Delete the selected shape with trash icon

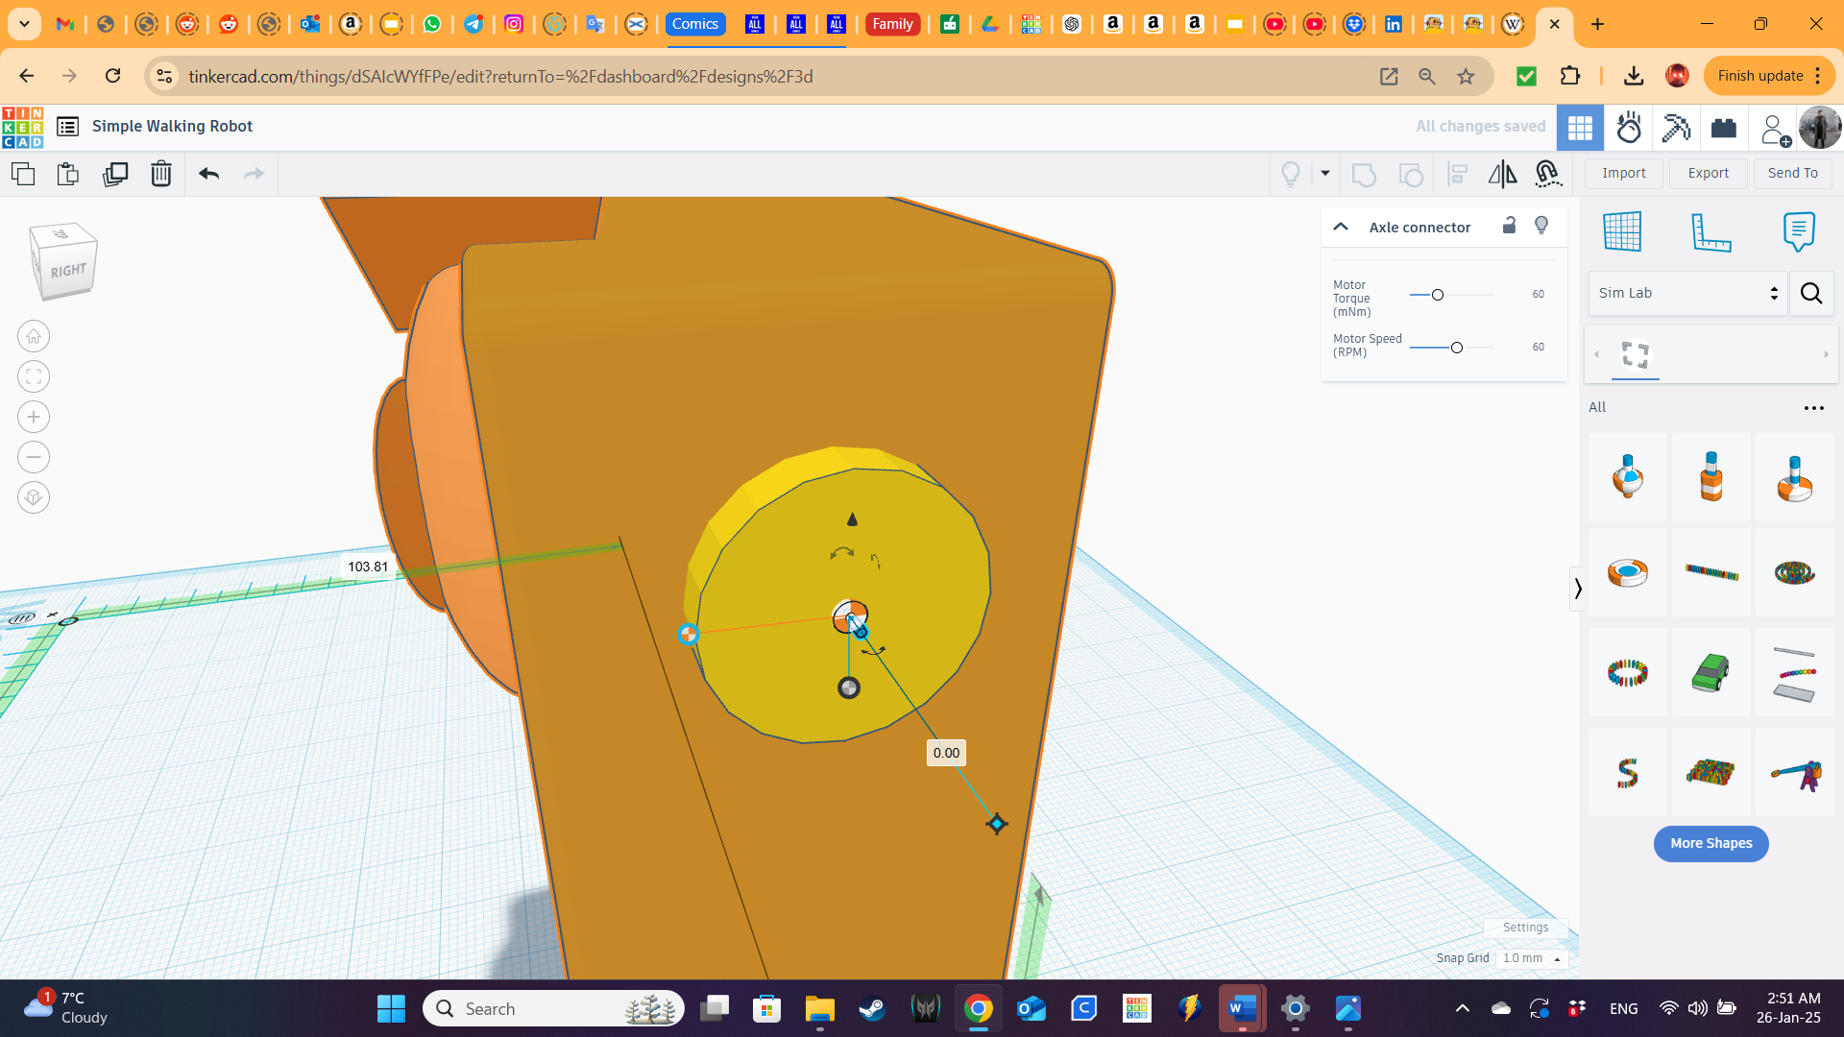pyautogui.click(x=160, y=174)
